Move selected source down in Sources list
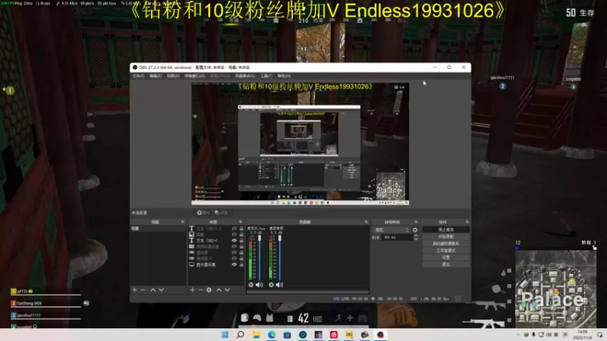Viewport: 607px width, 341px height. coord(227,289)
